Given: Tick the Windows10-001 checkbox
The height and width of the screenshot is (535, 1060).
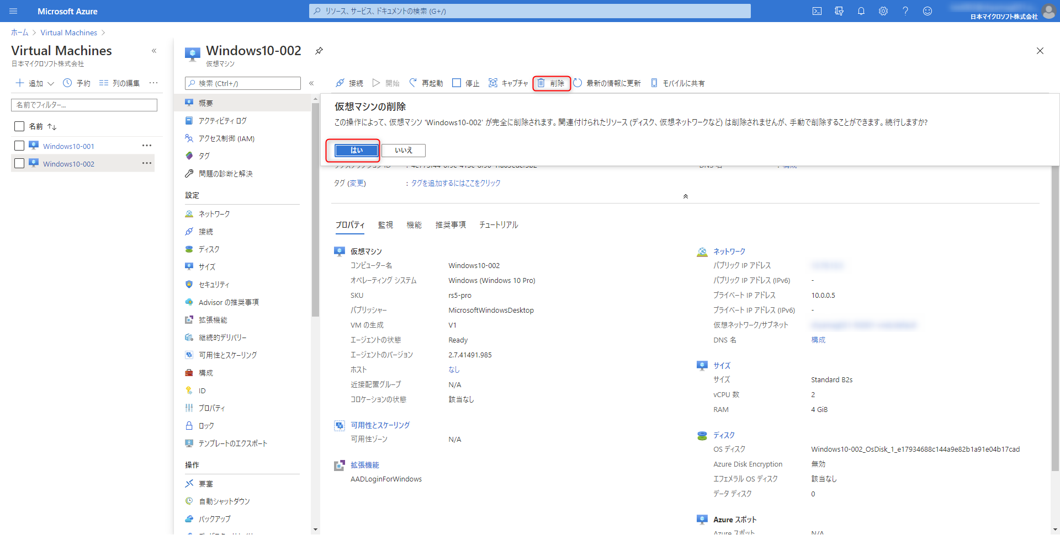Looking at the screenshot, I should [19, 146].
